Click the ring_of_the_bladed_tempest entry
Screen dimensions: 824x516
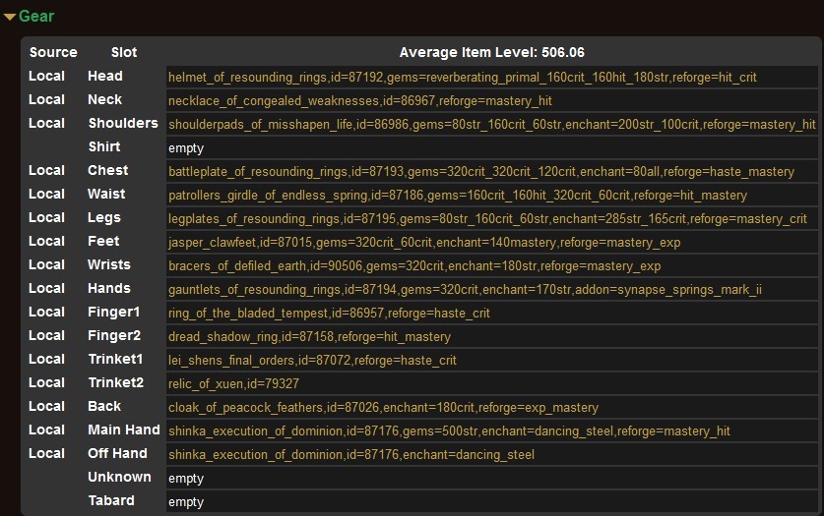[x=329, y=313]
